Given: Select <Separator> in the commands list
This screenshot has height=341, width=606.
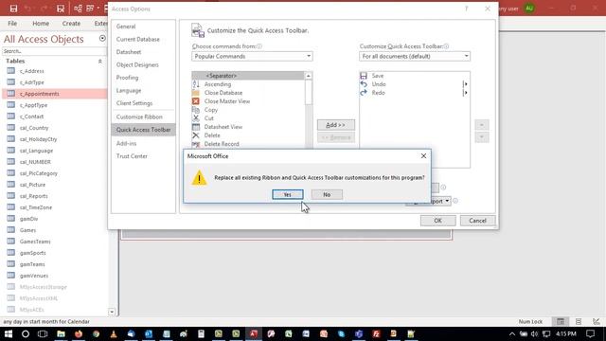Looking at the screenshot, I should tap(248, 76).
